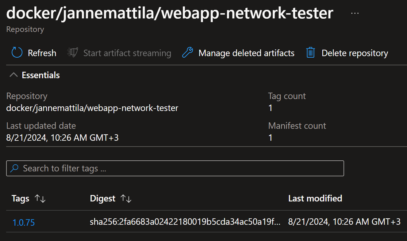Click the Delete repository label
Image resolution: width=407 pixels, height=241 pixels.
pos(355,53)
